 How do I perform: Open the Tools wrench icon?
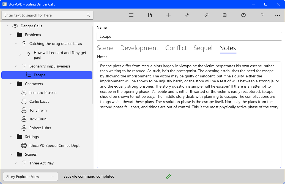coord(206,15)
